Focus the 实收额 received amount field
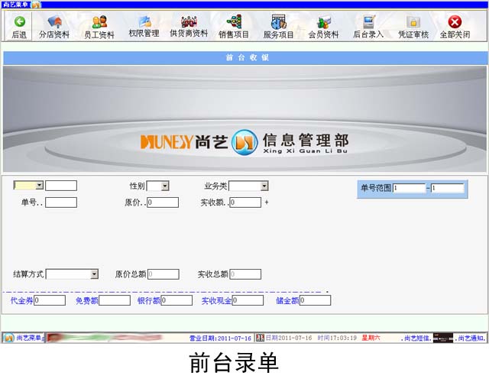 pos(245,202)
